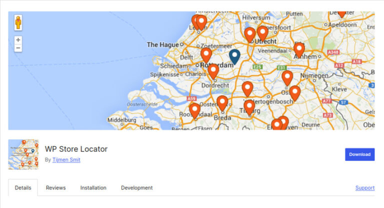Screen dimensions: 384x208
Task: Open the Support link
Action: pyautogui.click(x=365, y=187)
